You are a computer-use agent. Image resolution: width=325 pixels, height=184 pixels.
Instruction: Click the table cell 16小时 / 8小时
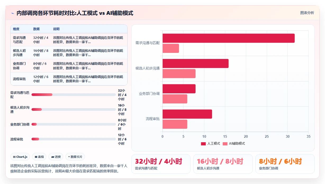tap(41, 53)
